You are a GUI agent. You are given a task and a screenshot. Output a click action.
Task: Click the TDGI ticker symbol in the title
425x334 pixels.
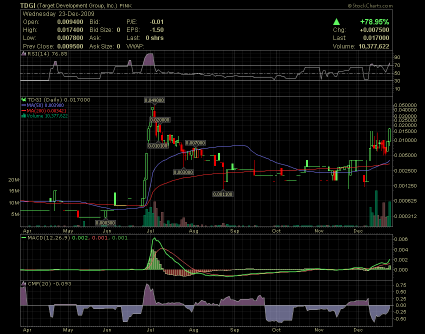tap(27, 5)
